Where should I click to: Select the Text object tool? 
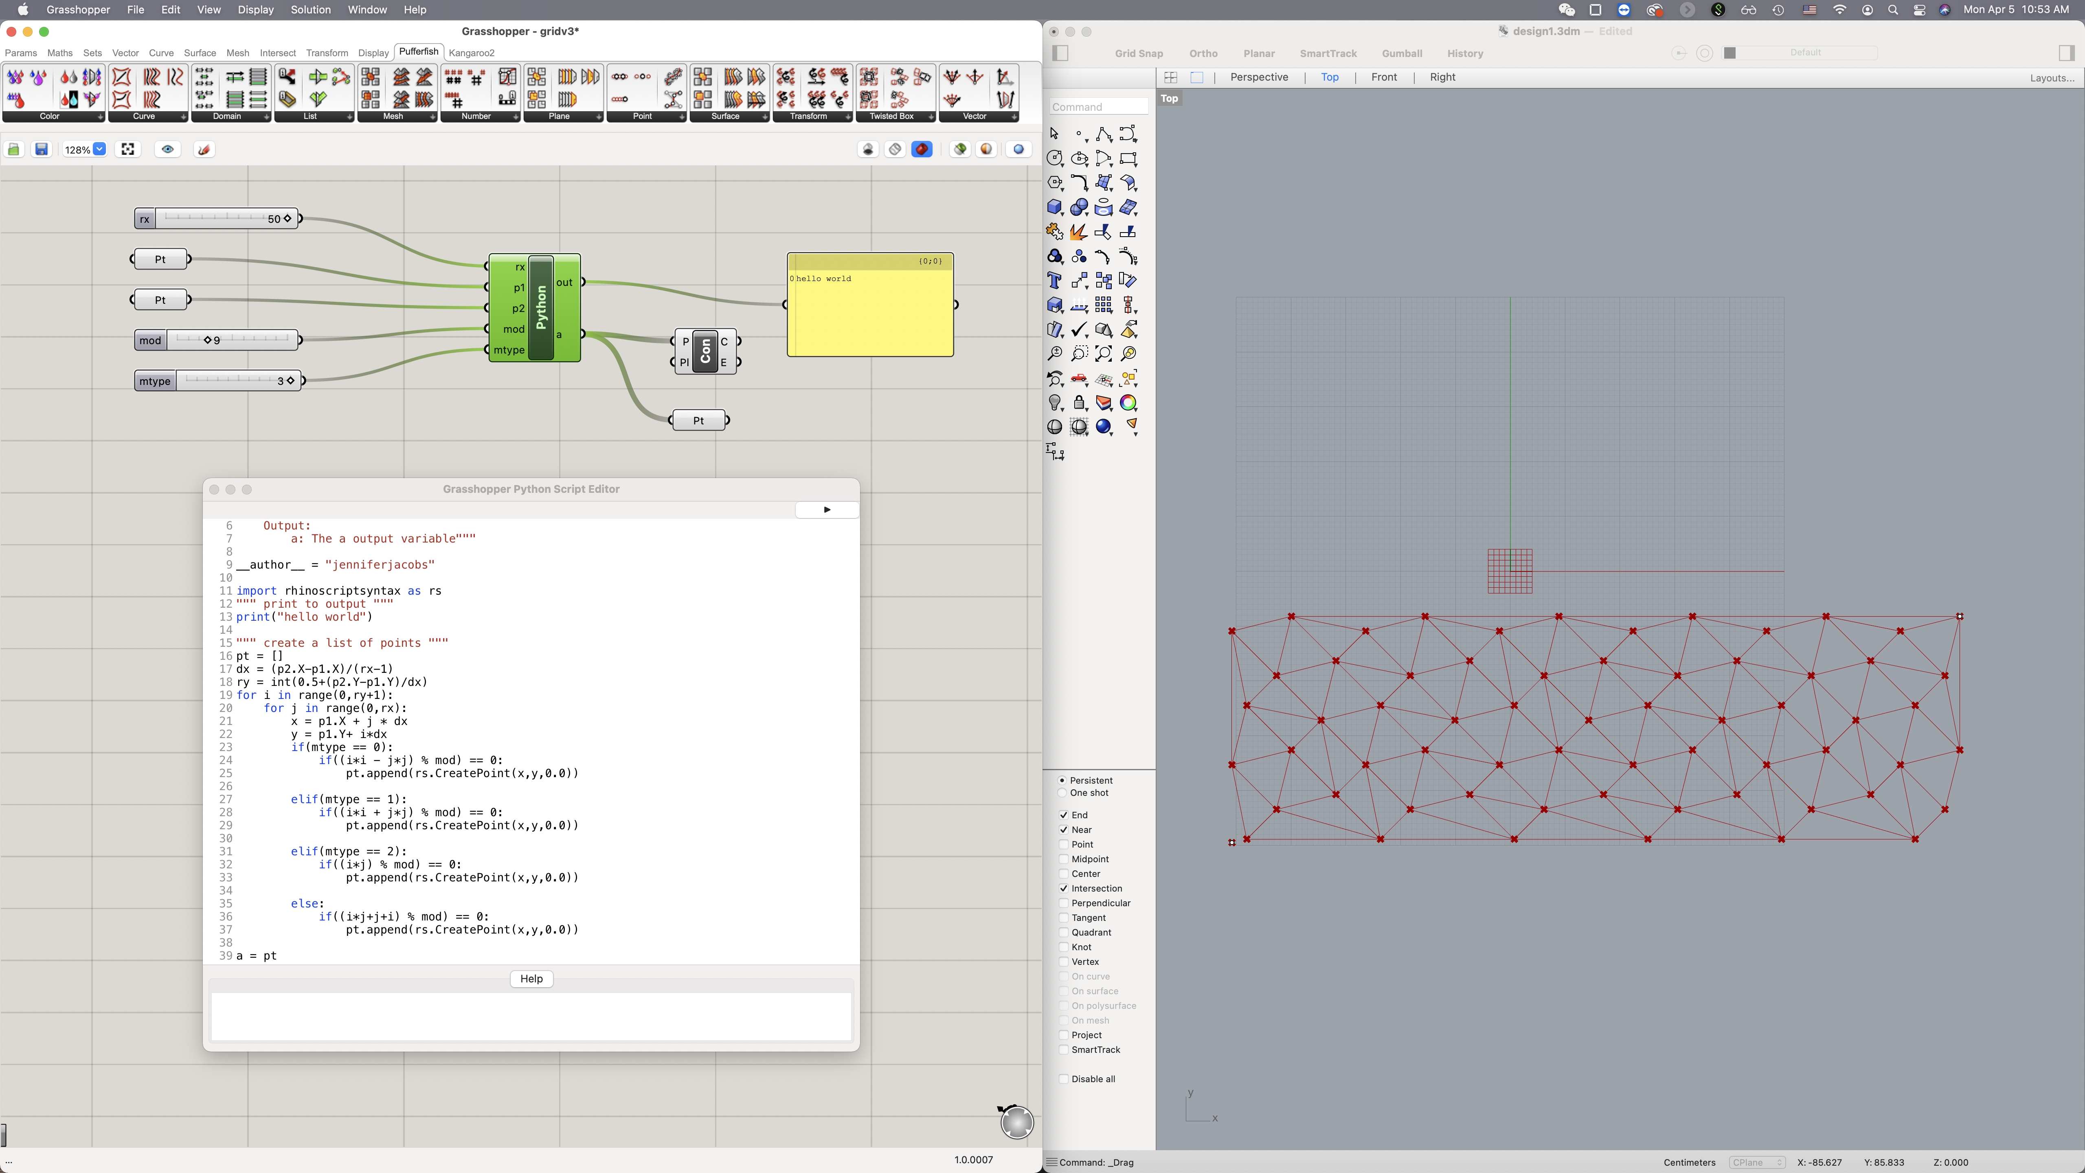point(1054,281)
